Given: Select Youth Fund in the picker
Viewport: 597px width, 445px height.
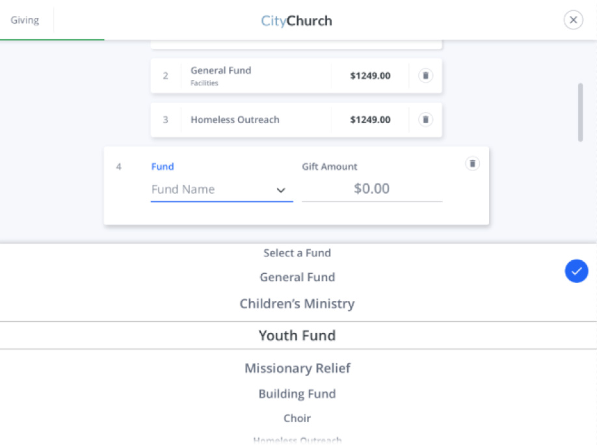Looking at the screenshot, I should [297, 336].
